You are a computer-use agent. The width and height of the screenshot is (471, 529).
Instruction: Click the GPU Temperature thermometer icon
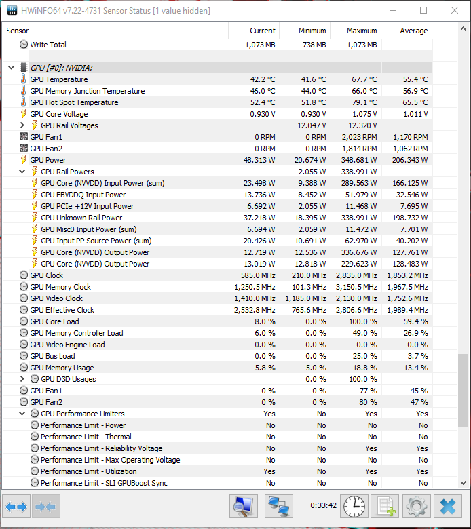click(23, 79)
